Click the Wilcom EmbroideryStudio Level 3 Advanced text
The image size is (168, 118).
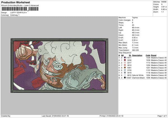point(20,6)
